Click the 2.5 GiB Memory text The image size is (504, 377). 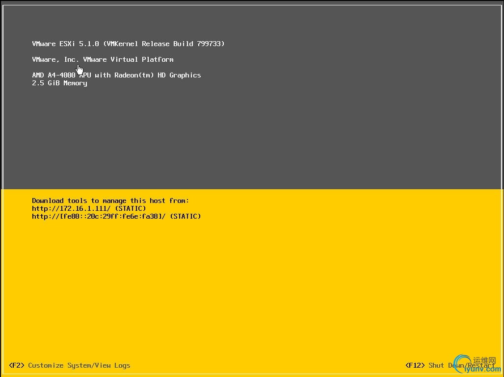click(59, 83)
